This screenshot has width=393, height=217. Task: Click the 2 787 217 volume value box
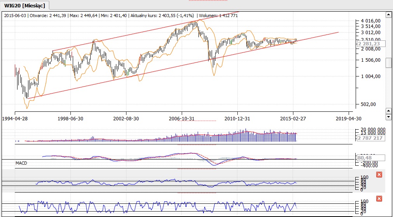point(370,138)
